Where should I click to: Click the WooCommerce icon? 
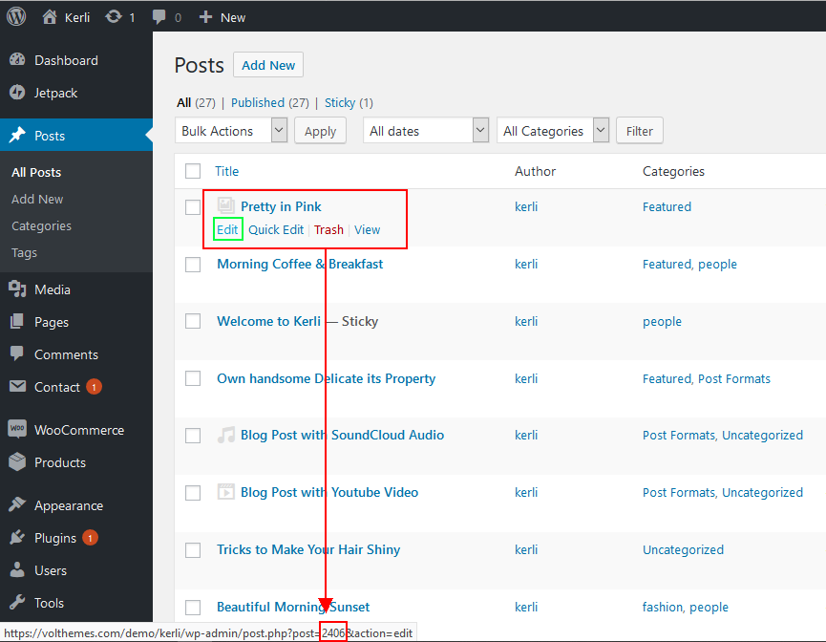click(17, 429)
